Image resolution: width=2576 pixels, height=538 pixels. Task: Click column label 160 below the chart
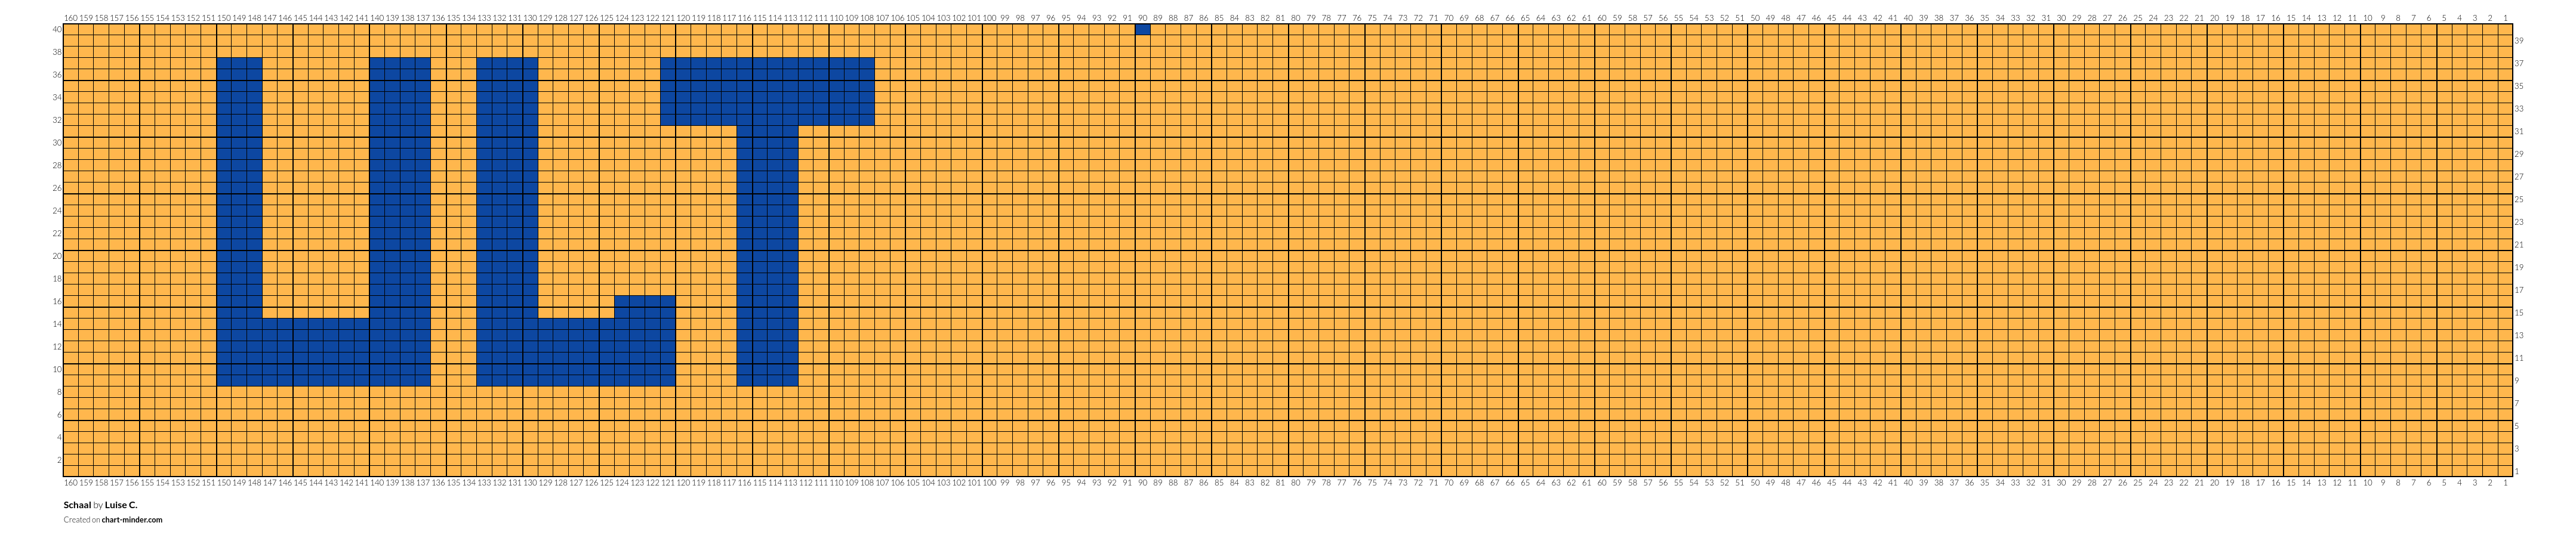[70, 483]
